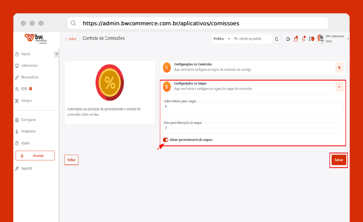Open the Pedidos search type dropdown
The width and height of the screenshot is (363, 222).
pos(222,39)
